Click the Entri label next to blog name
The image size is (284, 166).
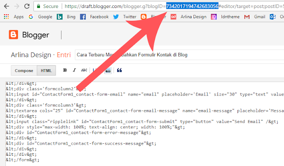(63, 55)
